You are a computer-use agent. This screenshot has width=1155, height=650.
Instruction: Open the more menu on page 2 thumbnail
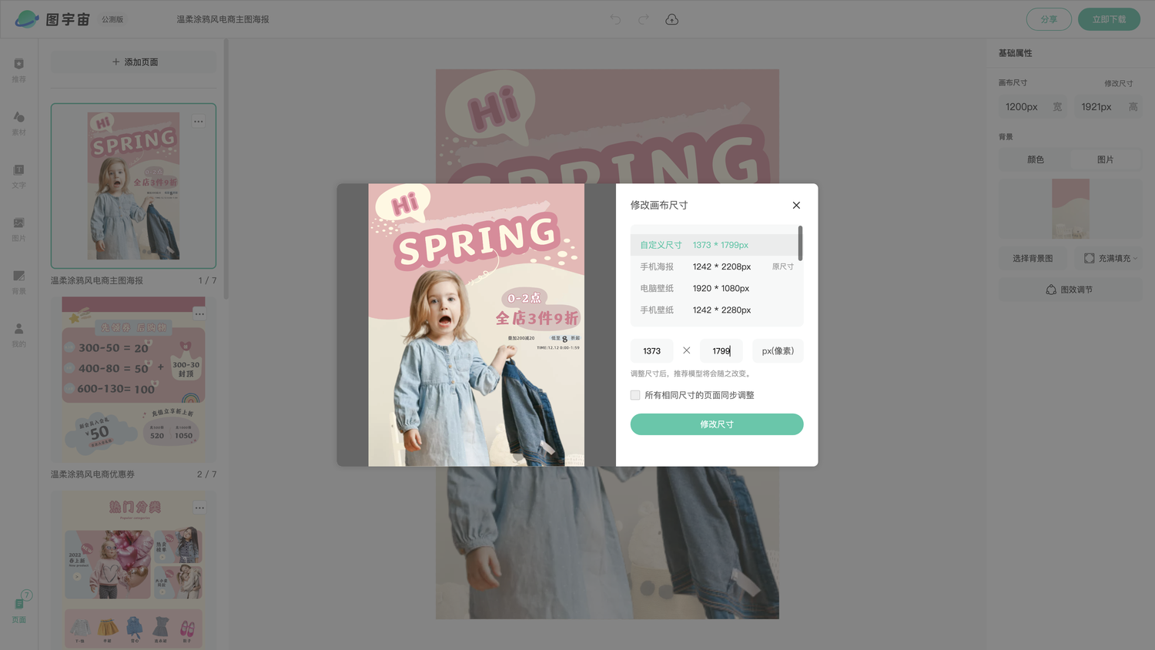tap(199, 313)
